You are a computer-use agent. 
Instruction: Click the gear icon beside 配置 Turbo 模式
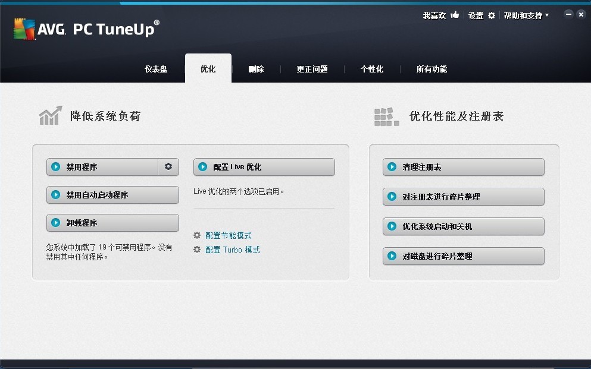coord(197,250)
